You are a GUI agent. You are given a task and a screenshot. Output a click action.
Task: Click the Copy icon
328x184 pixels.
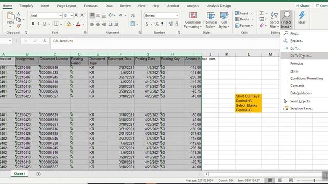pos(19,19)
